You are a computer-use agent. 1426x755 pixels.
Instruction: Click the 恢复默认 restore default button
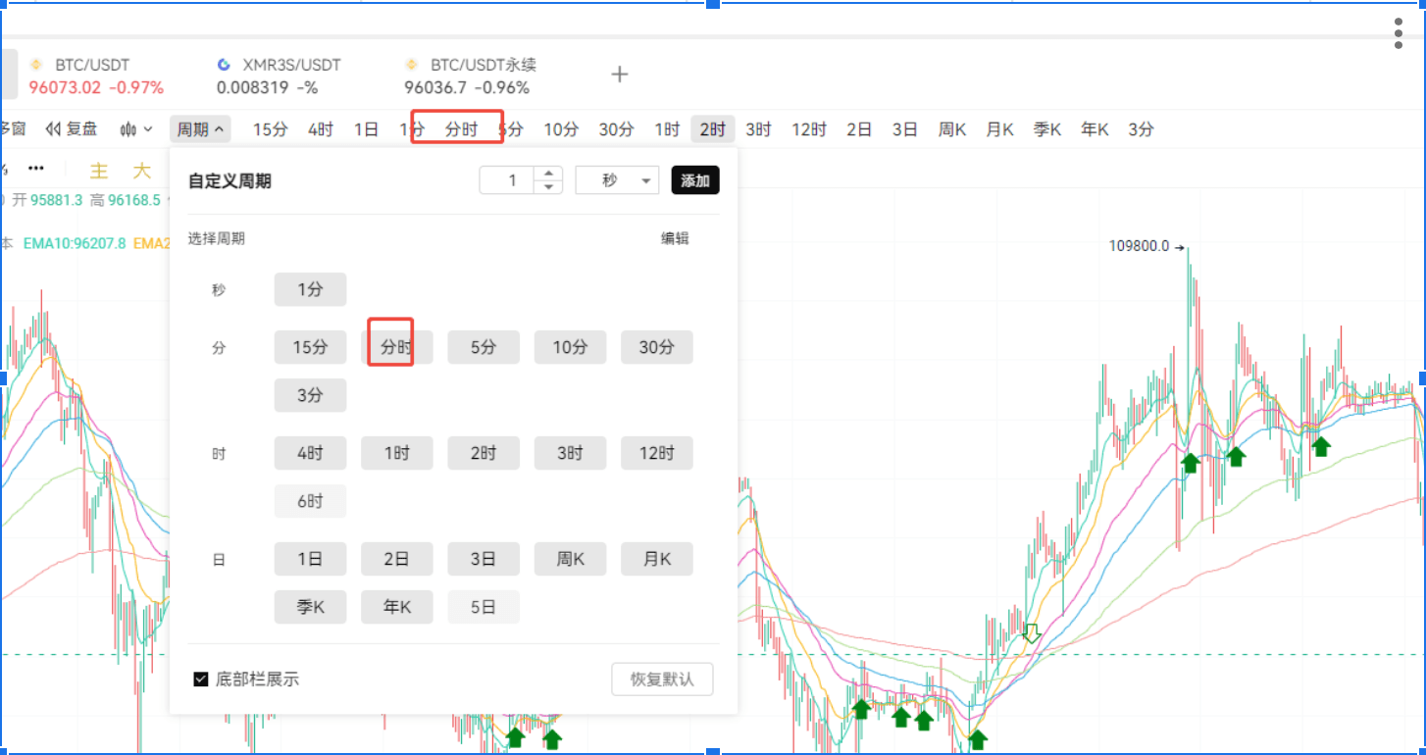tap(662, 679)
